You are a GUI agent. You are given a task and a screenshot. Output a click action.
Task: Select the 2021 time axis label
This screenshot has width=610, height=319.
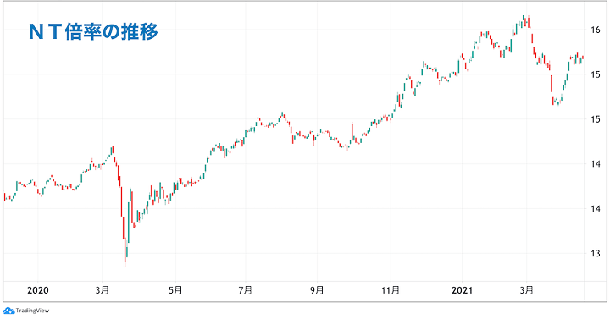tap(462, 290)
